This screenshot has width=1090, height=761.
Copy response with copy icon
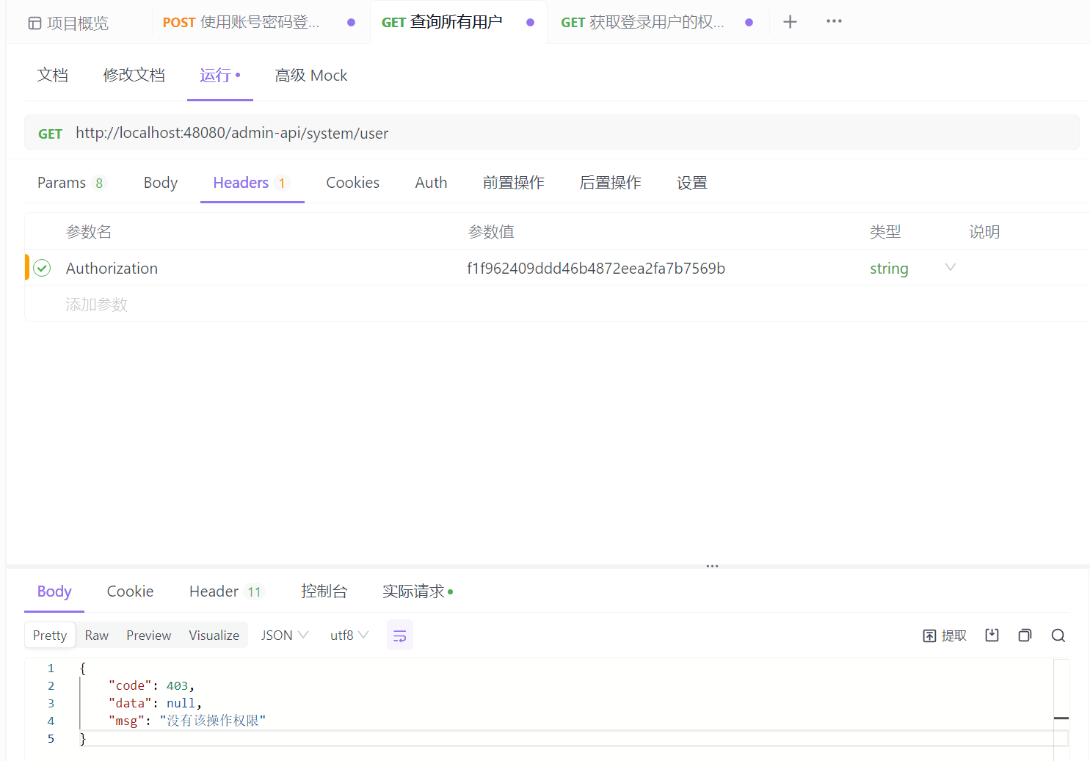1025,636
